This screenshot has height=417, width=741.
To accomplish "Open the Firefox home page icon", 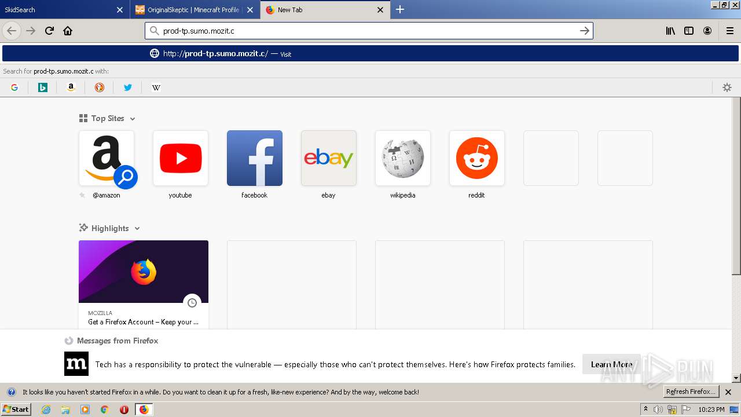I will (x=68, y=31).
